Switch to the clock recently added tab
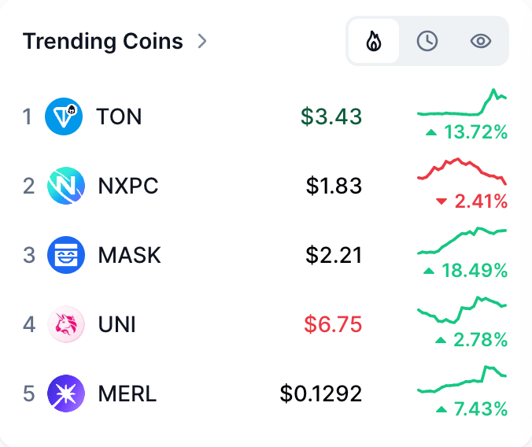532x447 pixels. (427, 41)
